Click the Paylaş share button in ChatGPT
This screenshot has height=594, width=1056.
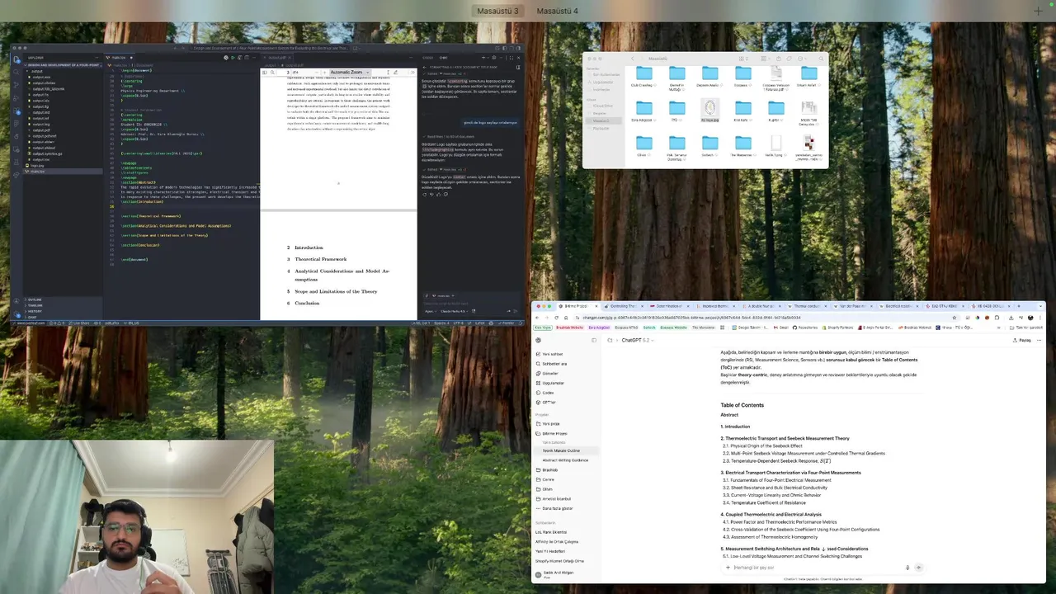pos(1021,340)
